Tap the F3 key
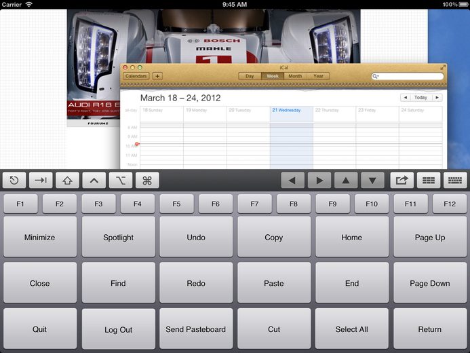 tap(98, 204)
